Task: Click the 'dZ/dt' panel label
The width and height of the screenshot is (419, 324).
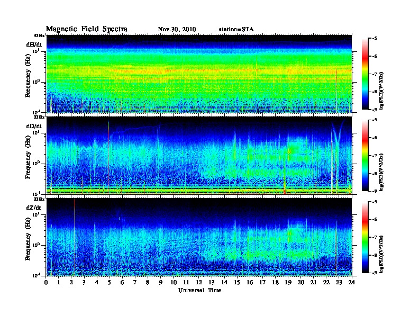Action: pos(34,208)
